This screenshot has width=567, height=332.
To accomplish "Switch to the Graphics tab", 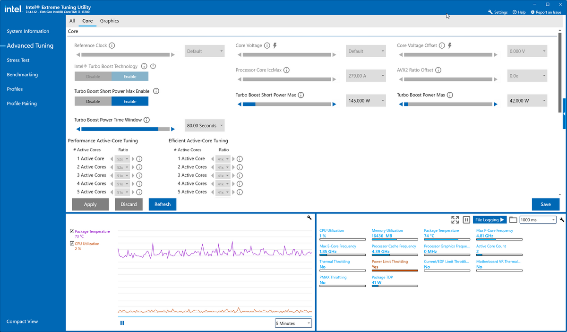I will point(110,21).
